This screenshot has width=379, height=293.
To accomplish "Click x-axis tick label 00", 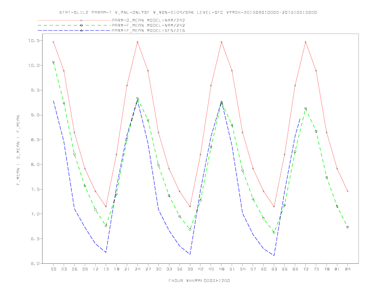I will [54, 269].
